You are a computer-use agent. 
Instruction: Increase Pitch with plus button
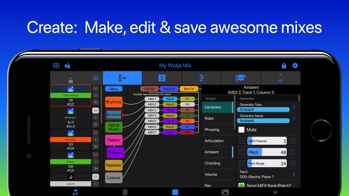point(292,152)
